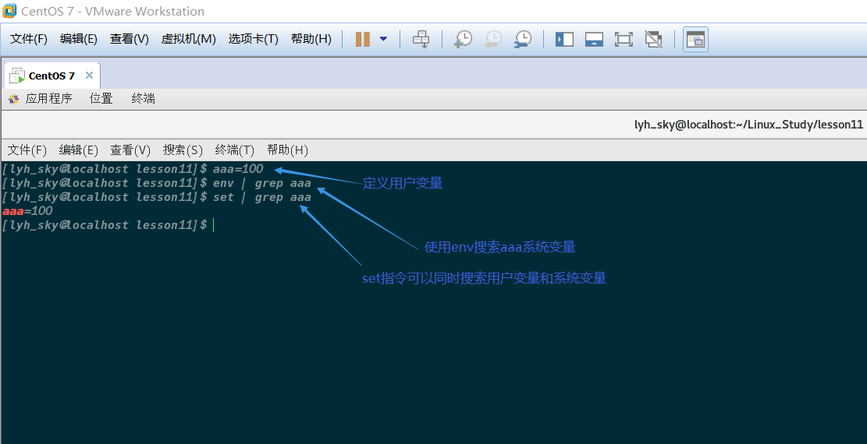Open VMware 文件(F) menu

pos(29,39)
